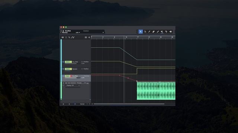Open the wrench track options
The width and height of the screenshot is (238, 133).
(x=69, y=37)
